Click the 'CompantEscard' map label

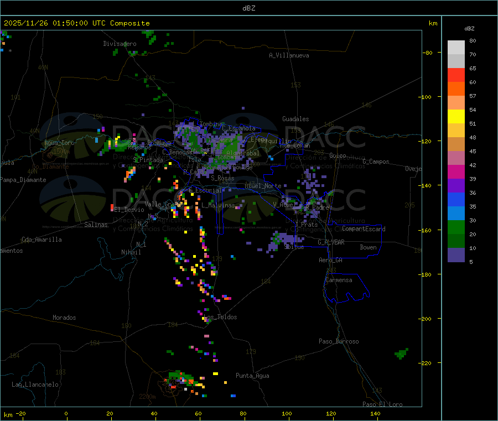click(364, 229)
